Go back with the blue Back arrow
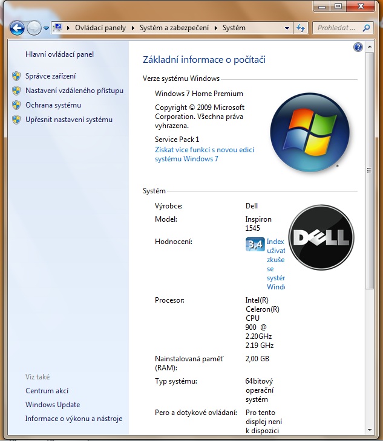Image resolution: width=383 pixels, height=441 pixels. (17, 28)
